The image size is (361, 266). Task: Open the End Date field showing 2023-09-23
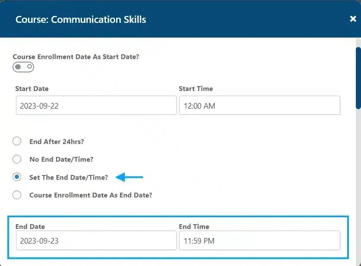pos(96,240)
